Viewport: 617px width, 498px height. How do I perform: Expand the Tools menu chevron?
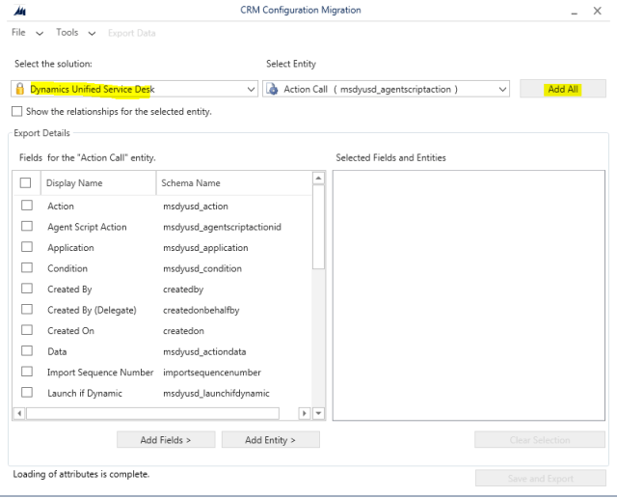[92, 34]
